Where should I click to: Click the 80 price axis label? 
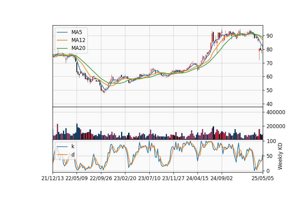click(269, 50)
